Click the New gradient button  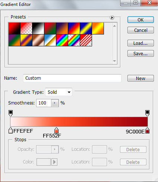click(140, 78)
